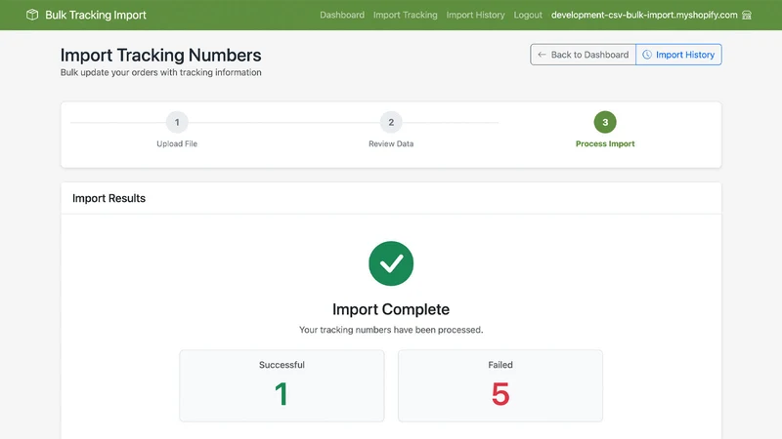The width and height of the screenshot is (782, 439).
Task: Select step 3 circle Process Import
Action: [605, 122]
